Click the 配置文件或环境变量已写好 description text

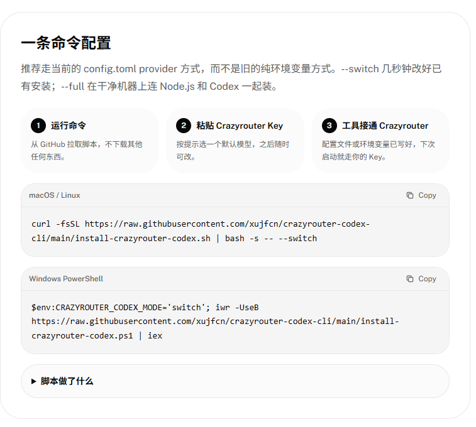379,150
